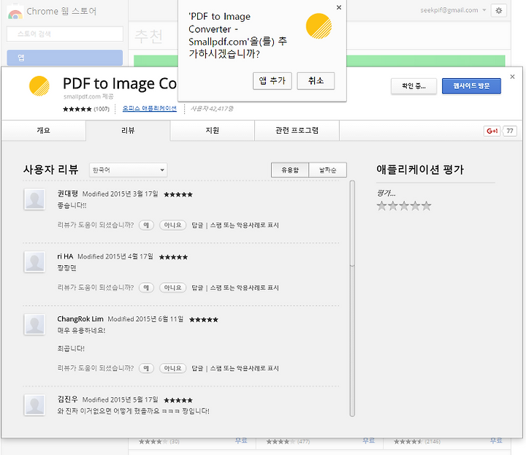Click 권대령 reviewer avatar

(34, 199)
